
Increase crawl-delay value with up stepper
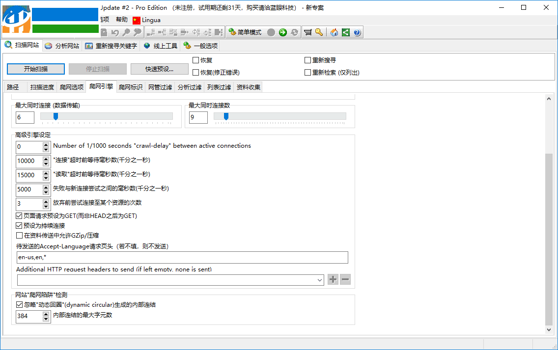pos(46,144)
